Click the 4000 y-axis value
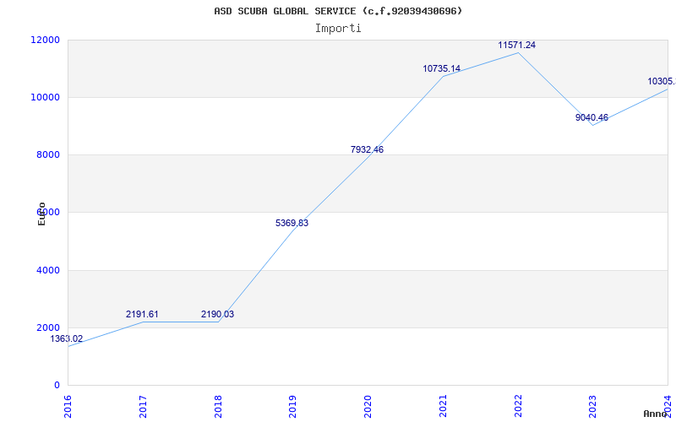The height and width of the screenshot is (422, 676). (x=47, y=270)
